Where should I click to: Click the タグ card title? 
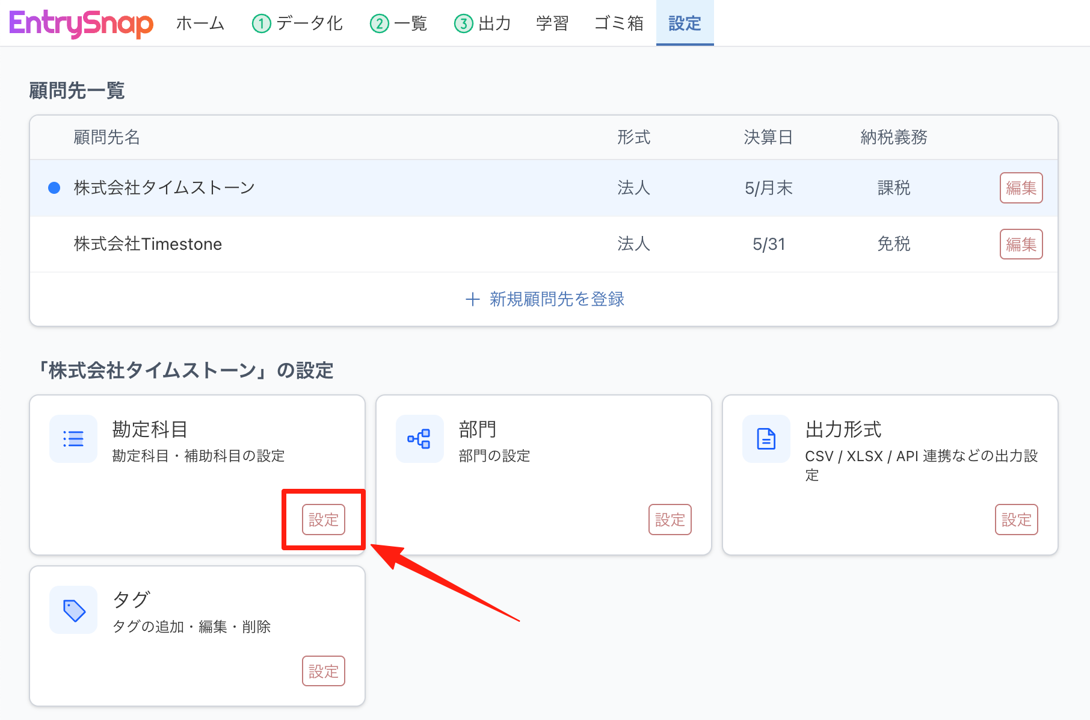click(x=131, y=600)
